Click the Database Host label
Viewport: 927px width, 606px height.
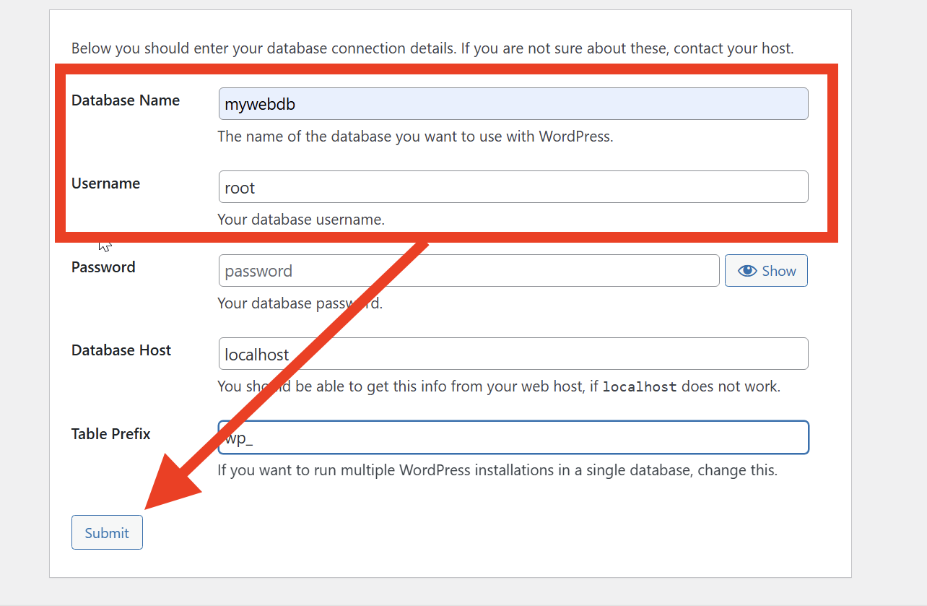click(121, 350)
